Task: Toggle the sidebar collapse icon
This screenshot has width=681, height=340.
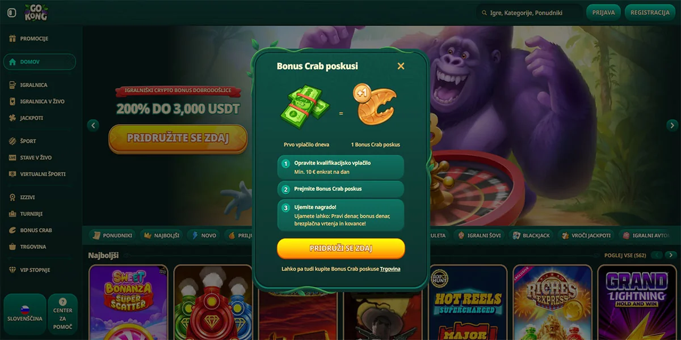Action: pyautogui.click(x=12, y=12)
